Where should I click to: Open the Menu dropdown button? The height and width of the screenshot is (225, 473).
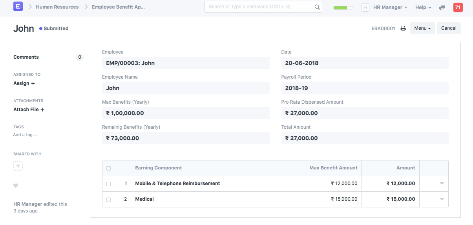[x=422, y=28]
